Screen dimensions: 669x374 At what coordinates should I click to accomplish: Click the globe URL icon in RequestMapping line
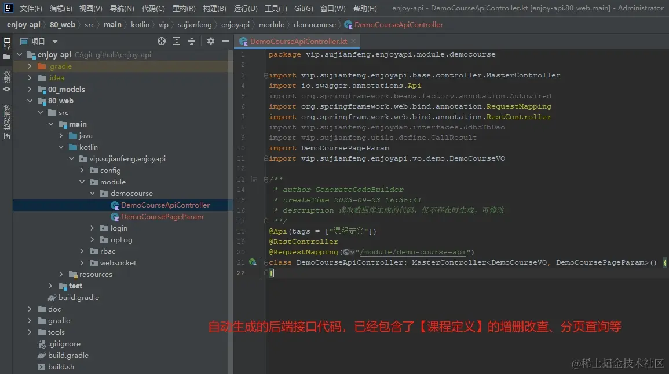346,252
